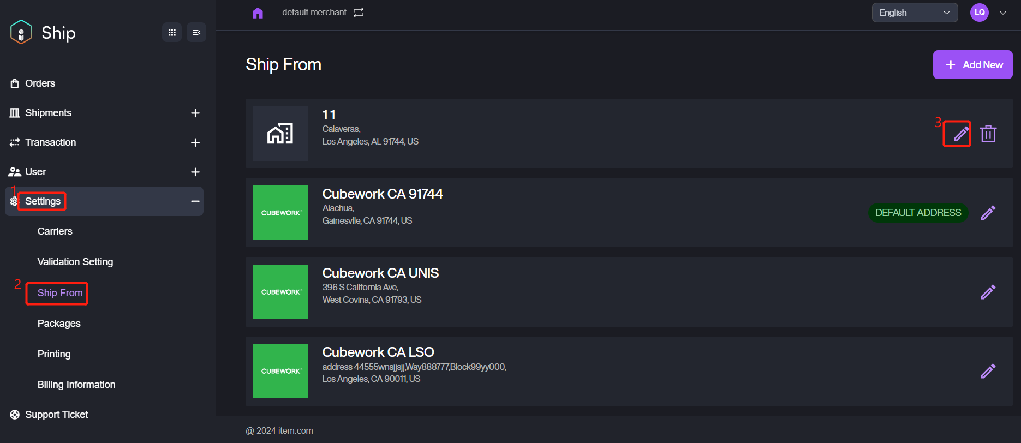Open the English language dropdown

tap(915, 13)
